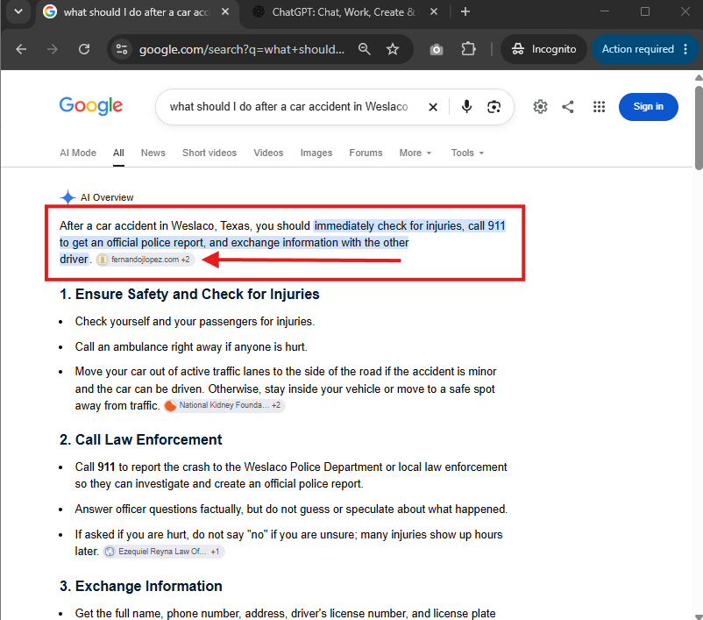This screenshot has height=620, width=703.
Task: Clear the search query with X
Action: (x=433, y=107)
